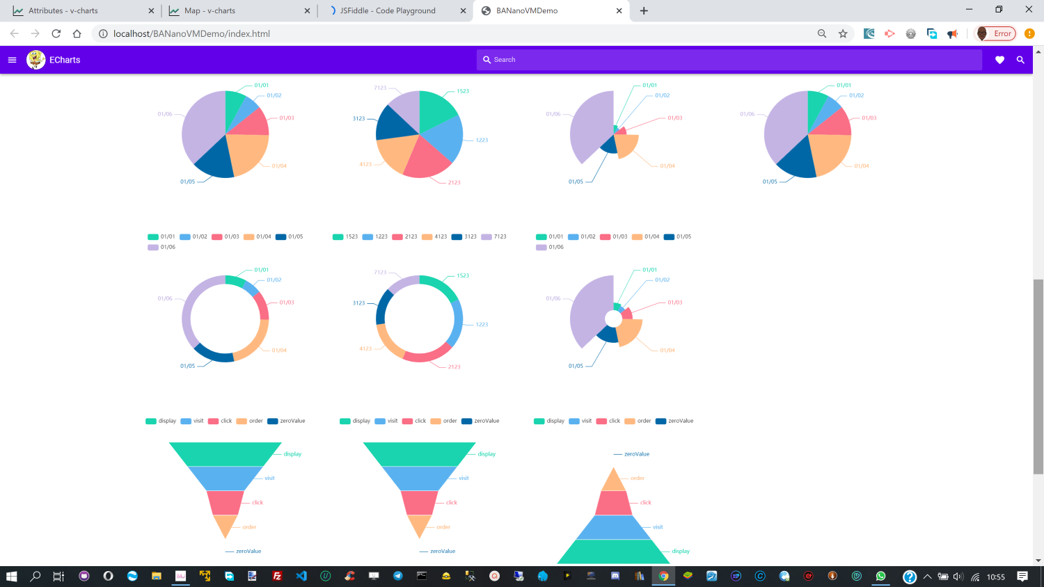Open the B4J app on the taskbar
The image size is (1044, 587).
tap(180, 577)
